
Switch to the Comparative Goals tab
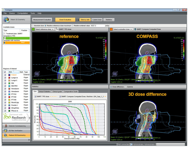point(71,92)
